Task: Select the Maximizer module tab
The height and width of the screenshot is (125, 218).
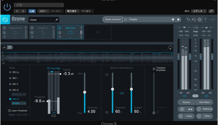Action: click(70, 32)
